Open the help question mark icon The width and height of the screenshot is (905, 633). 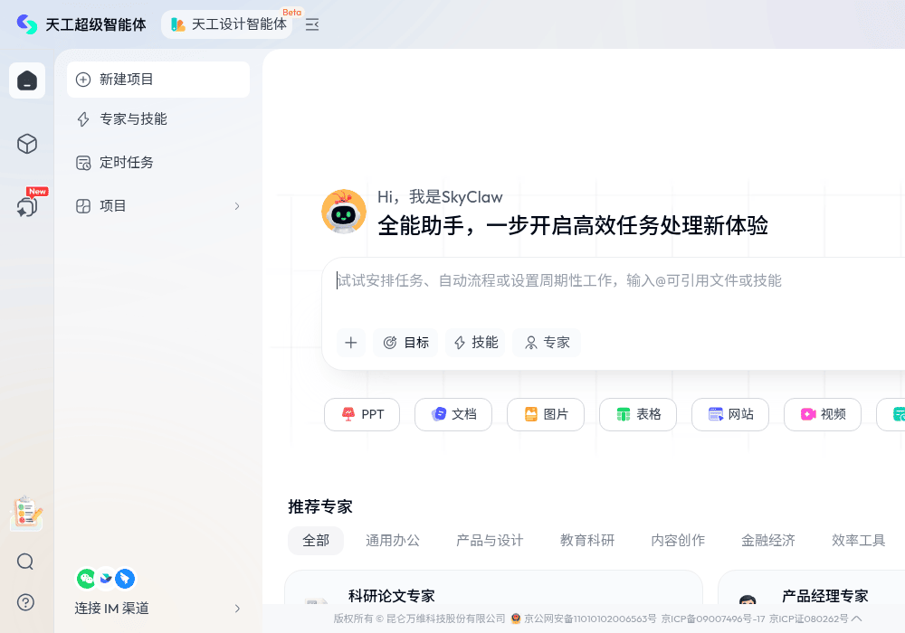click(25, 602)
